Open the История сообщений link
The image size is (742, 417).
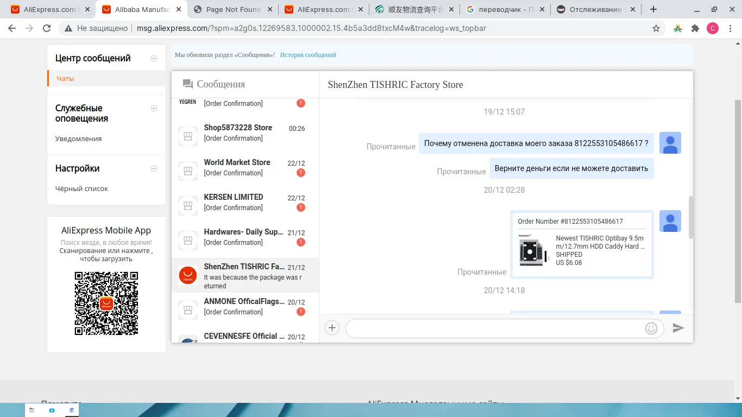coord(308,55)
